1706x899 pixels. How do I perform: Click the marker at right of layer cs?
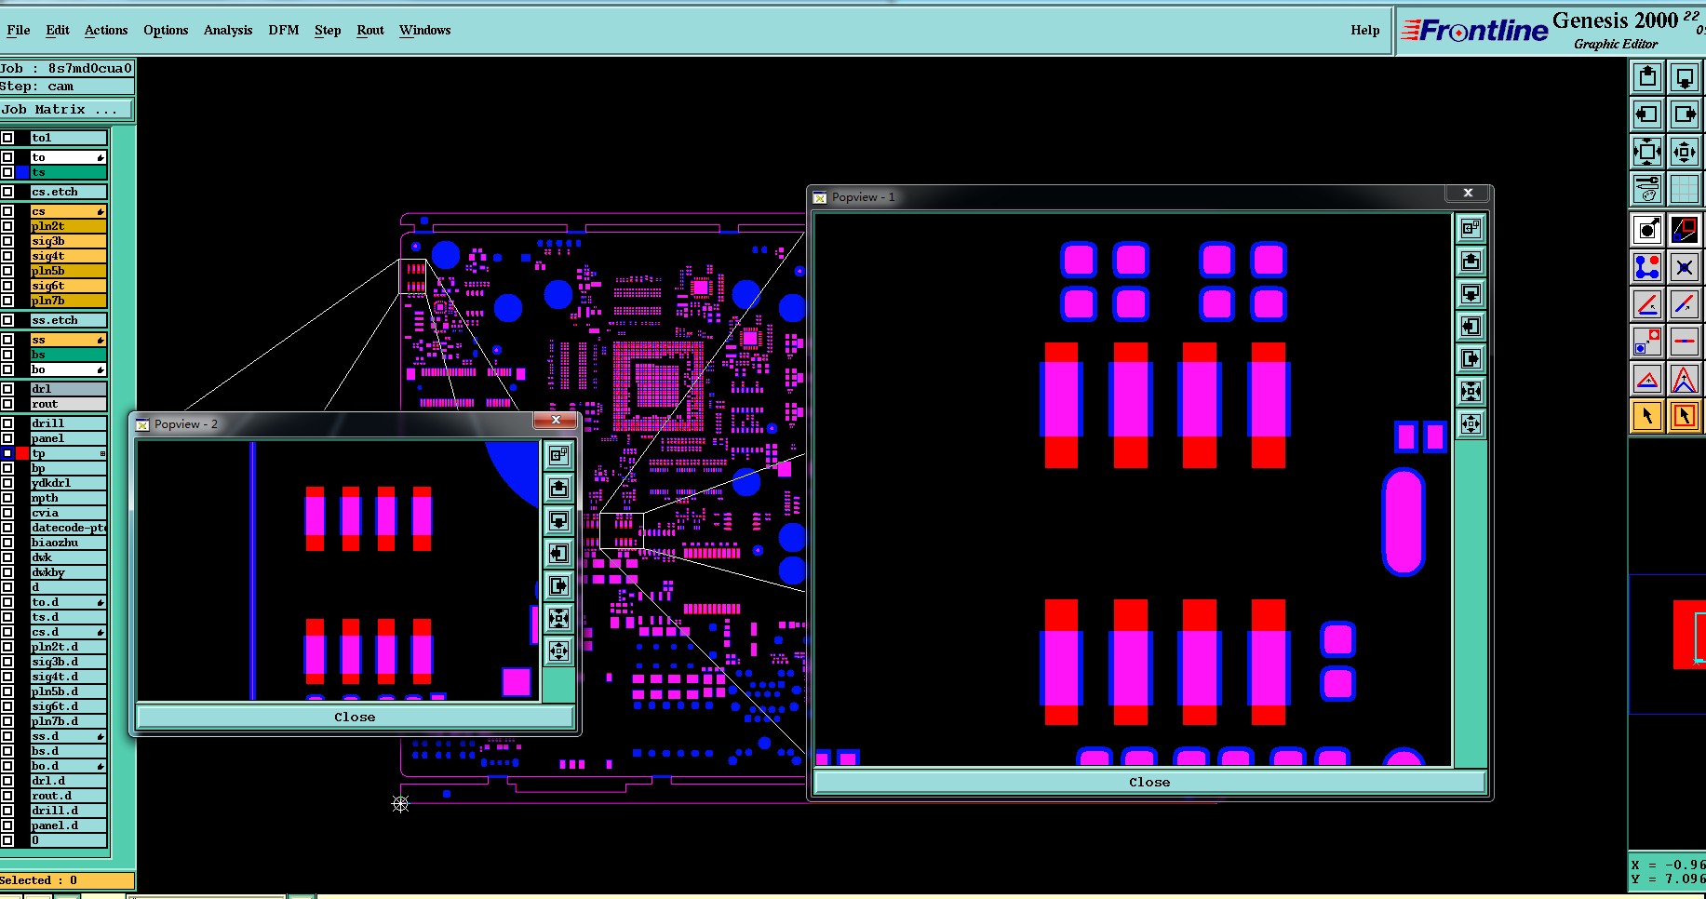pyautogui.click(x=101, y=211)
